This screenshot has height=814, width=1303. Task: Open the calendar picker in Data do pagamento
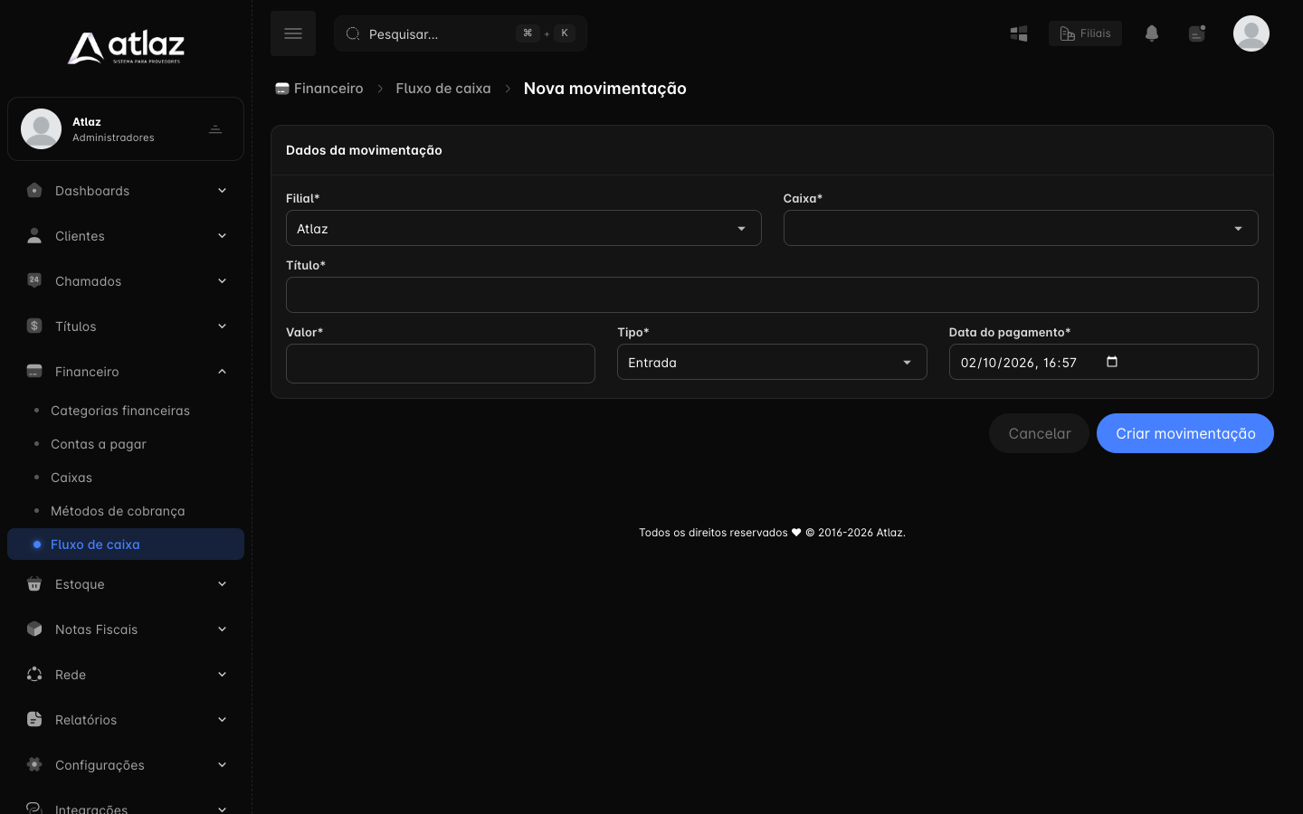click(x=1112, y=362)
